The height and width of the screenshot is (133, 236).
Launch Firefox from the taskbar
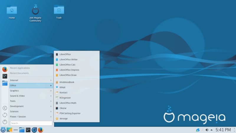click(x=40, y=130)
